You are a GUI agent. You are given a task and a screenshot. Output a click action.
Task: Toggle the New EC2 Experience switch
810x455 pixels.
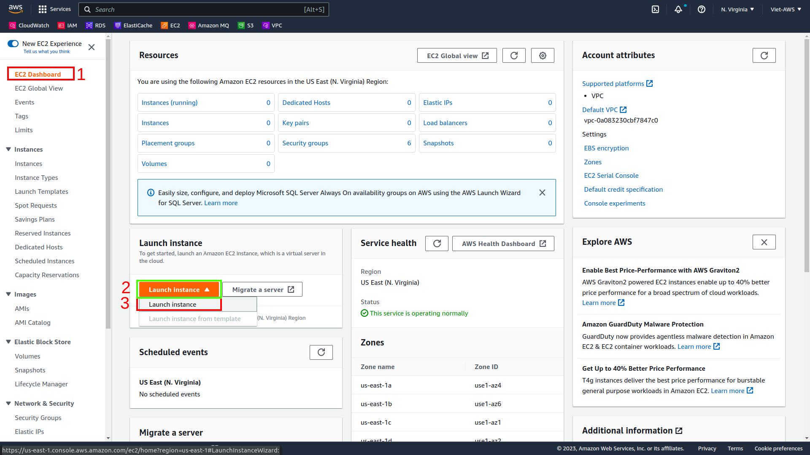click(13, 44)
